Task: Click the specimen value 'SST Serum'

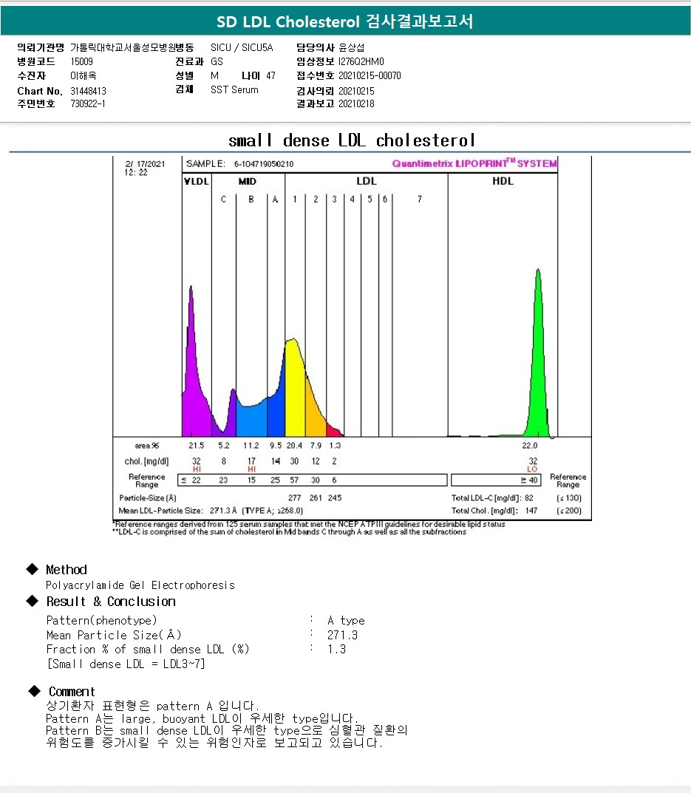Action: pyautogui.click(x=234, y=90)
